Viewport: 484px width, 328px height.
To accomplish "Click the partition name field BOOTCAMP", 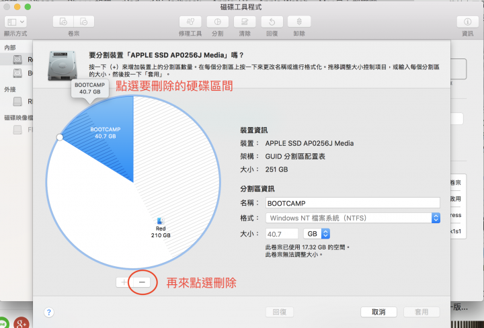I will [352, 203].
